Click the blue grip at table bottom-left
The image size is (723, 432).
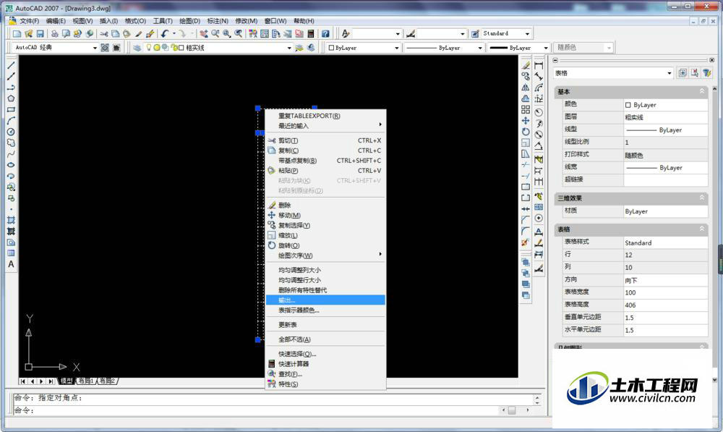[258, 339]
